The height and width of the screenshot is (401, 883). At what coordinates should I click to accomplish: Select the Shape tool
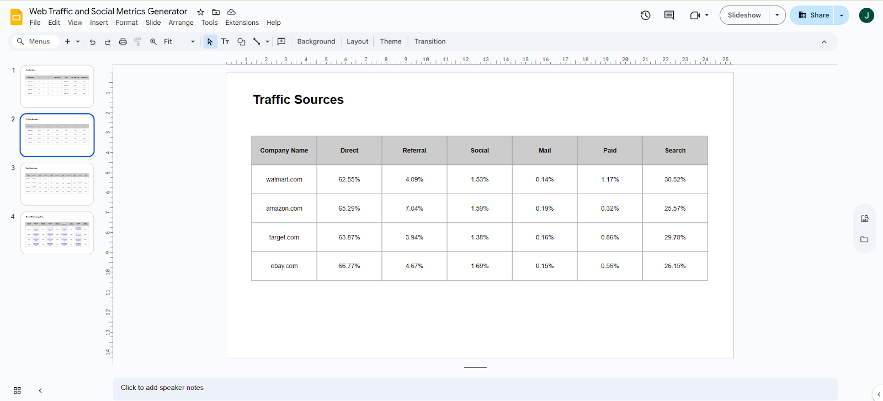(241, 41)
